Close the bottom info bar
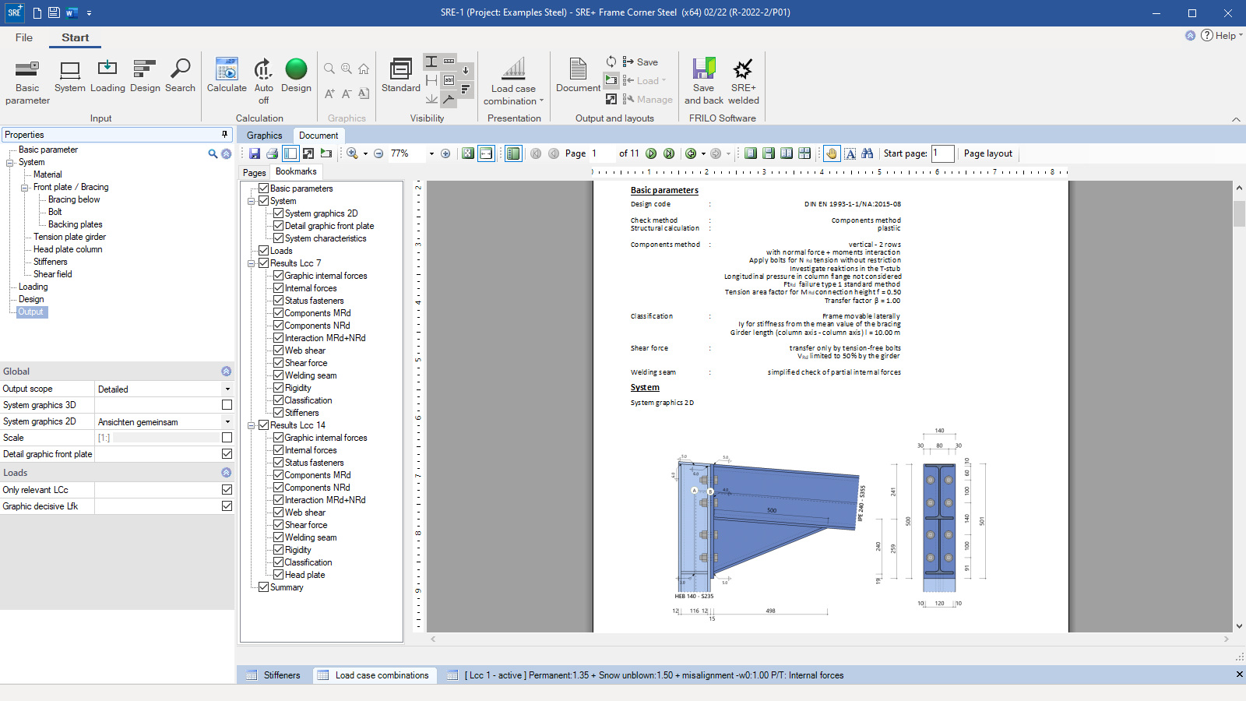 click(1239, 675)
